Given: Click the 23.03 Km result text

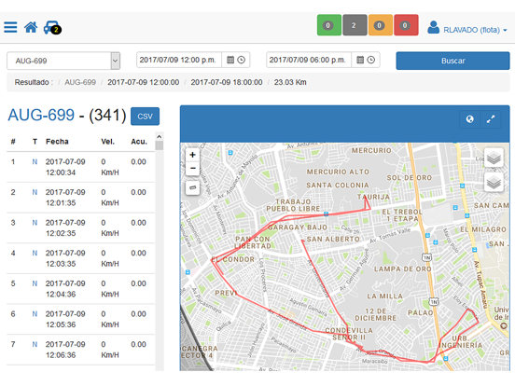Looking at the screenshot, I should tap(290, 82).
